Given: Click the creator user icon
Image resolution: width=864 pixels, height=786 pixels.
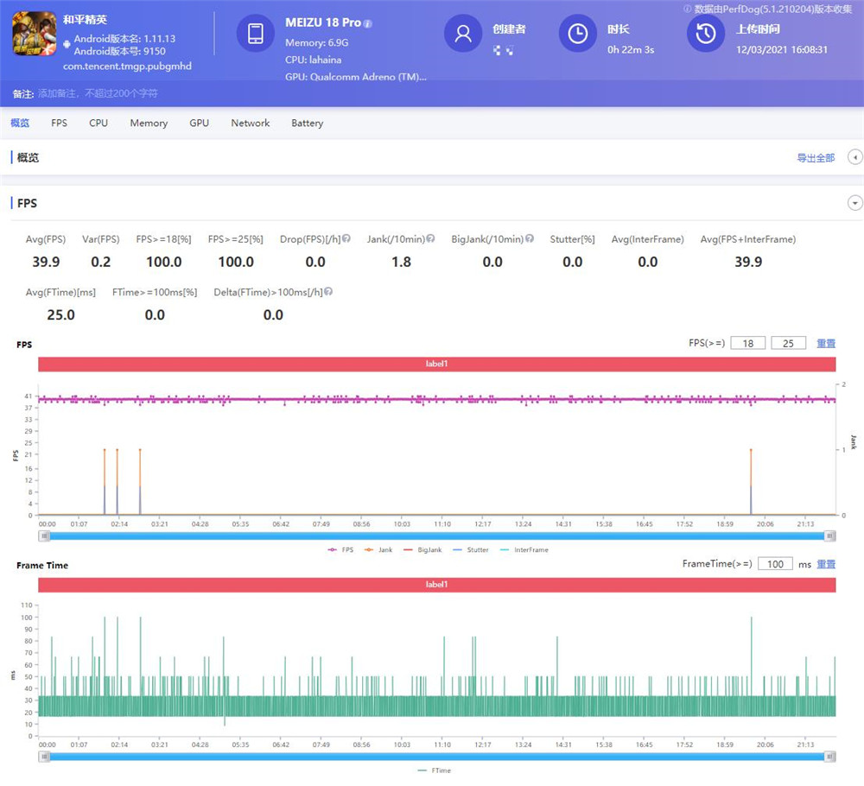Looking at the screenshot, I should pyautogui.click(x=463, y=34).
